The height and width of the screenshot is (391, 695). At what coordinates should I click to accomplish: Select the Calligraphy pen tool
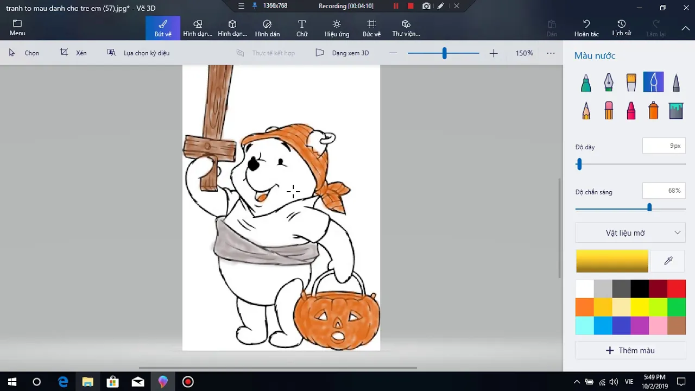[x=609, y=83]
